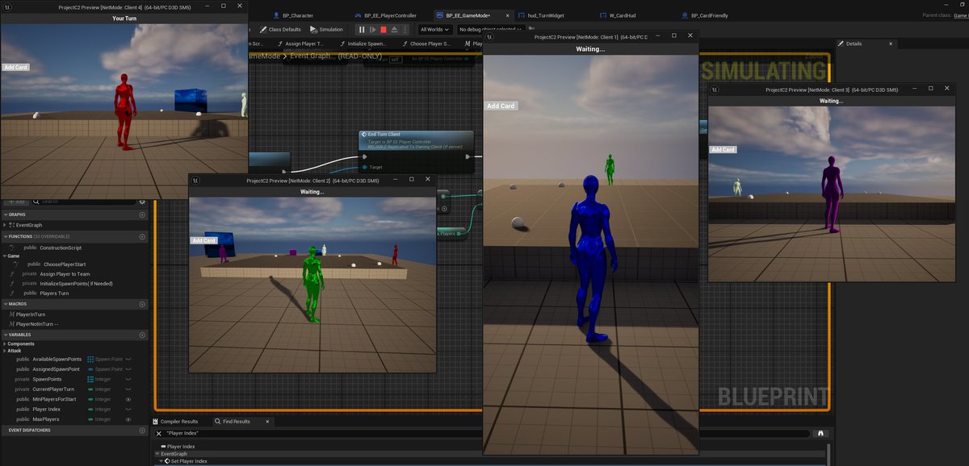Add a new variable with plus icon

click(142, 335)
